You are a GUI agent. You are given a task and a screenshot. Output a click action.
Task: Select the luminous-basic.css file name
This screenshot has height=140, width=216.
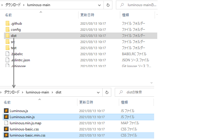coord(24,129)
